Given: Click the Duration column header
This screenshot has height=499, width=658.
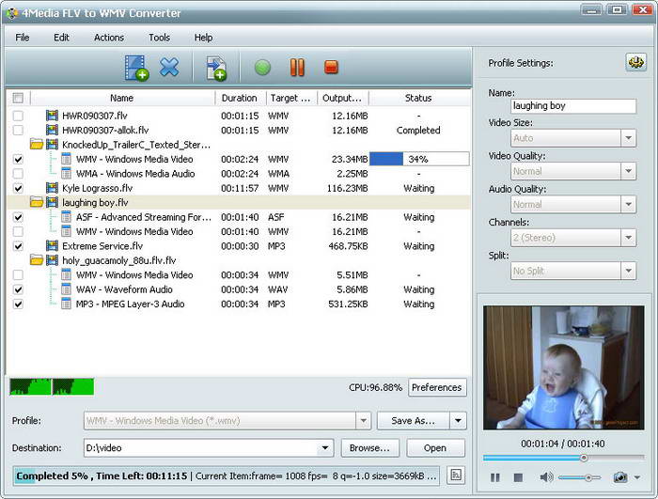Looking at the screenshot, I should coord(240,98).
